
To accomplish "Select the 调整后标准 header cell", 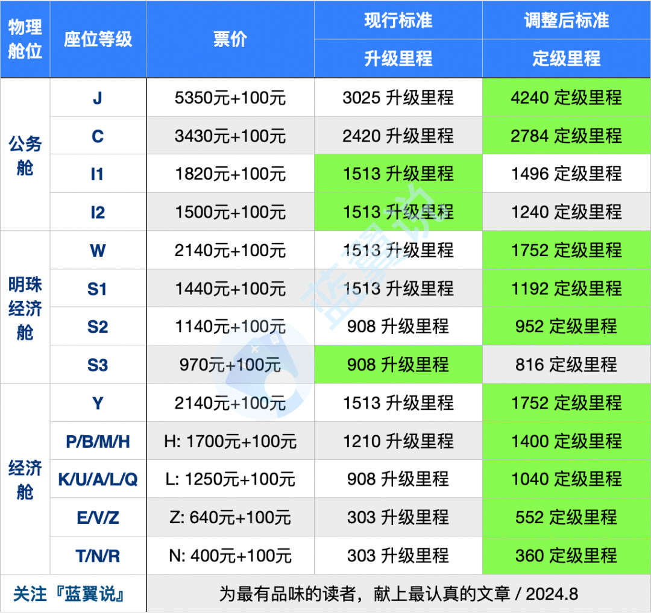I will 566,20.
